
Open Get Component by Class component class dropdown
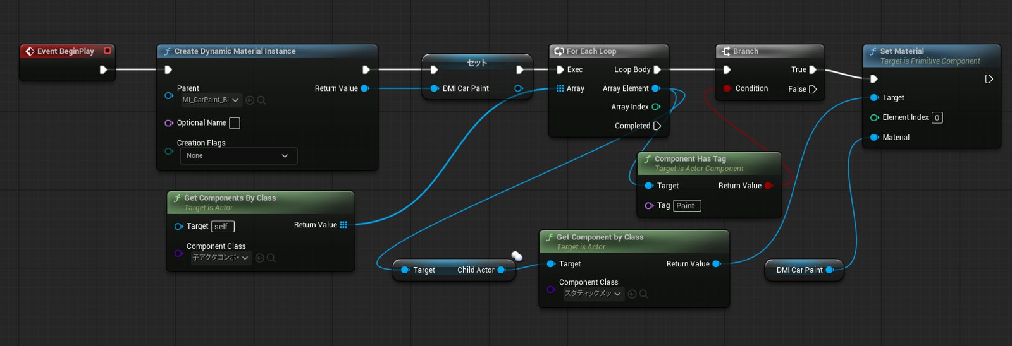tap(593, 294)
